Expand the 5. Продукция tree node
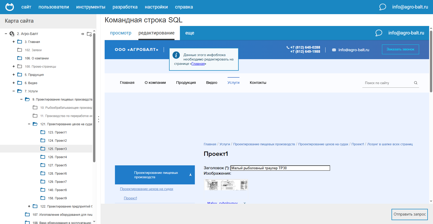 tap(14, 75)
